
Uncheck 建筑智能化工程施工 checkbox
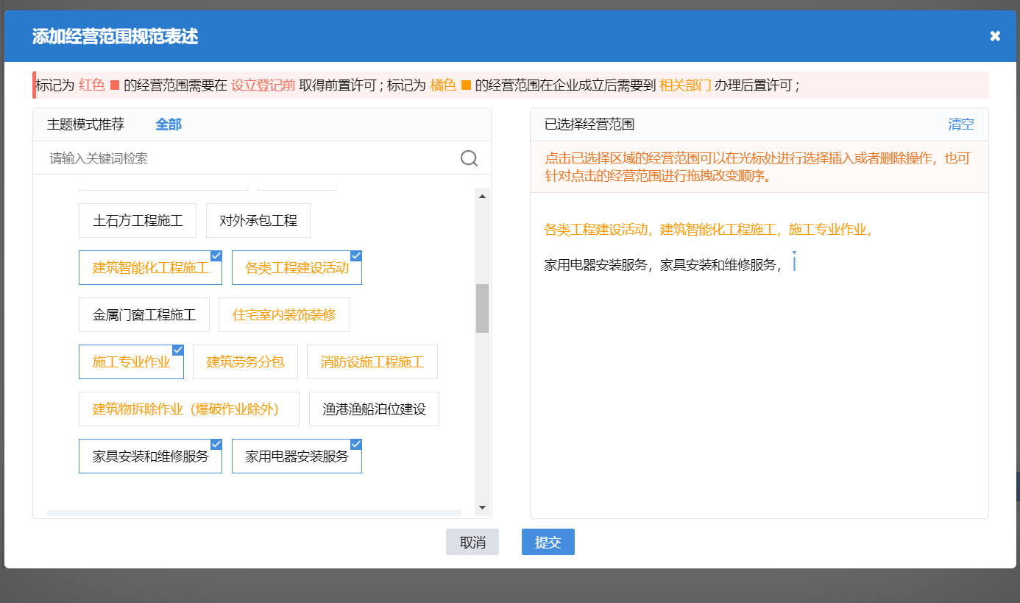tap(216, 255)
